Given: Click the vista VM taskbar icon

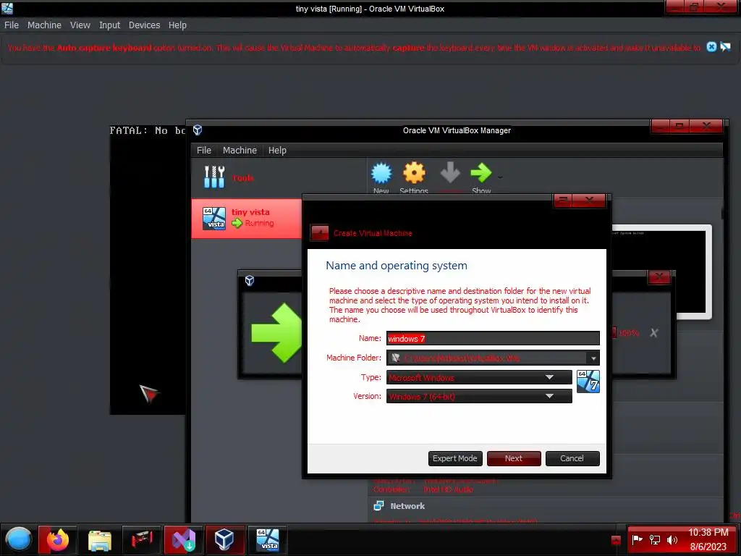Looking at the screenshot, I should click(268, 539).
